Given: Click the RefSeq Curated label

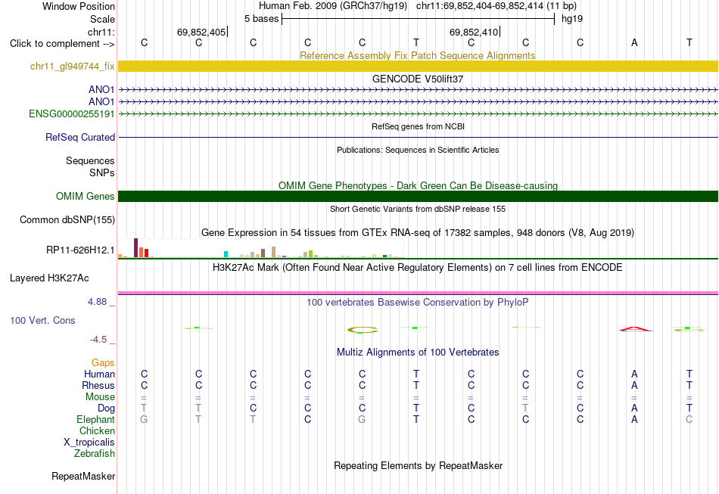Looking at the screenshot, I should tap(80, 137).
